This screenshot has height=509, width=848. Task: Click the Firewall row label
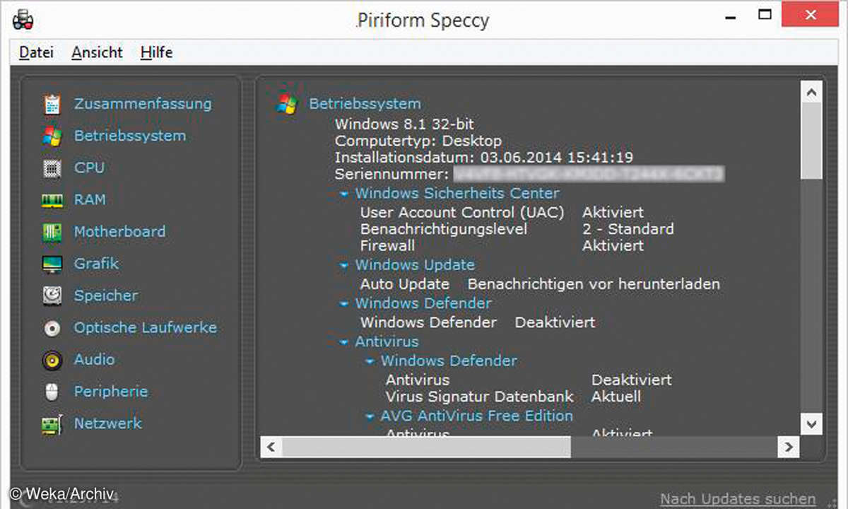[387, 246]
